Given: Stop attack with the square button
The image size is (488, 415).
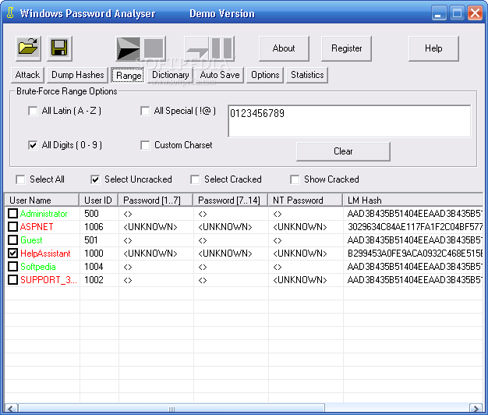Looking at the screenshot, I should (154, 48).
